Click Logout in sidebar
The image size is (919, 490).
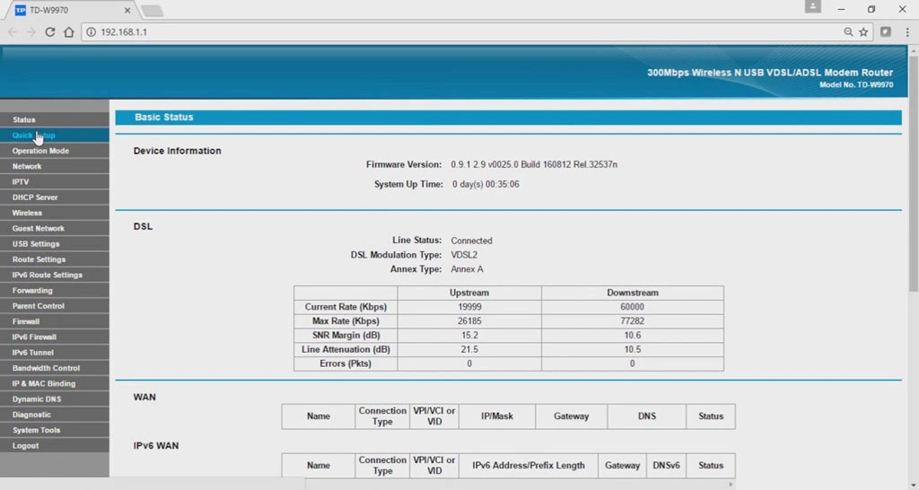55,445
